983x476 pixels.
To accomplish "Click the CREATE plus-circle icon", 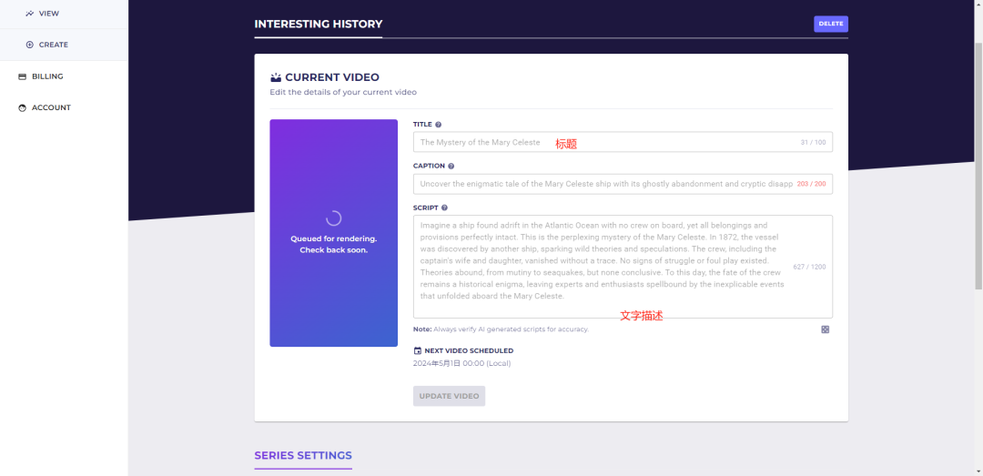I will (29, 45).
